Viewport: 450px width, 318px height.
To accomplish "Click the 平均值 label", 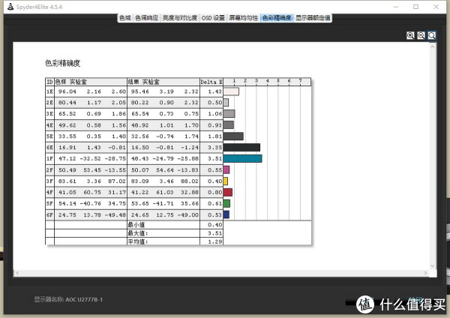I will [138, 241].
